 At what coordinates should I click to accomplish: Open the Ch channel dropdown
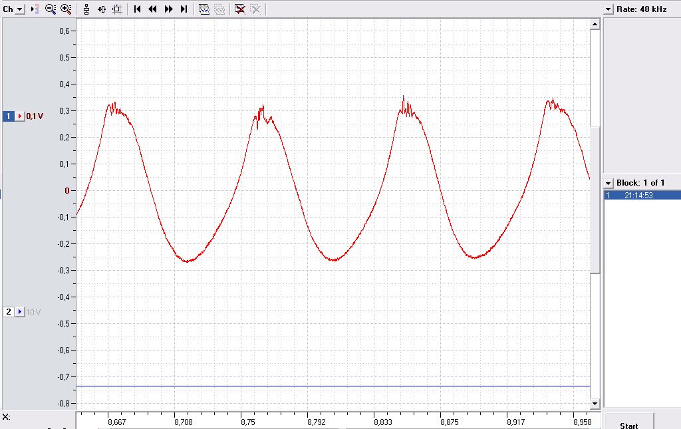click(19, 9)
